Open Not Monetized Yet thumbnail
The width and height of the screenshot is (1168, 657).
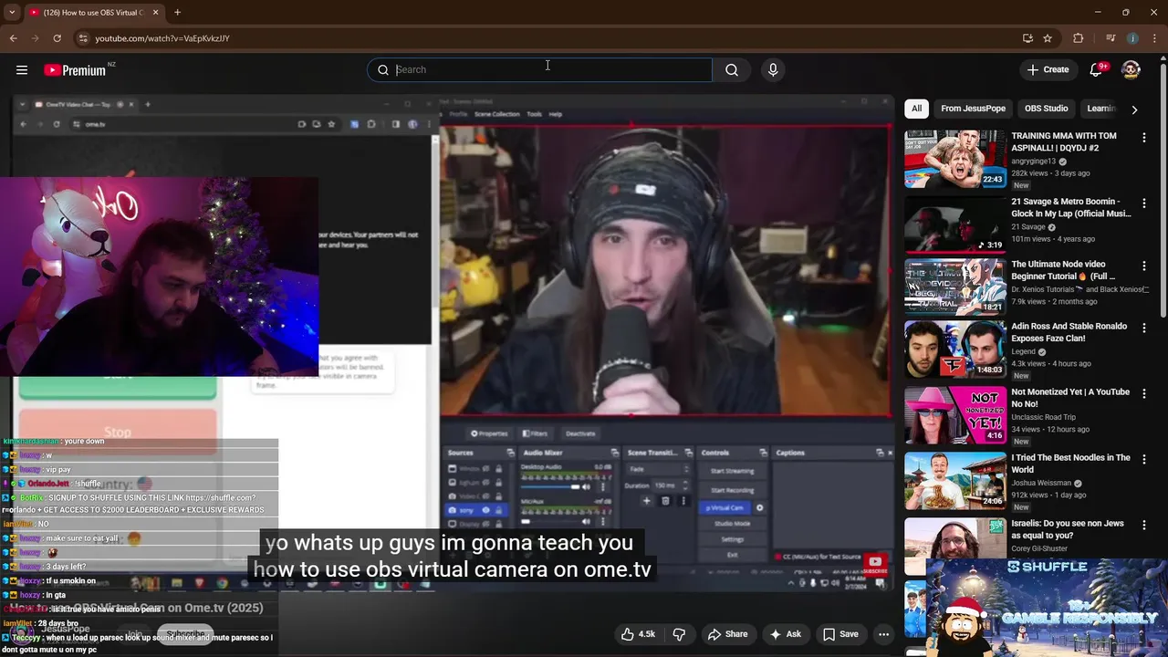coord(955,415)
